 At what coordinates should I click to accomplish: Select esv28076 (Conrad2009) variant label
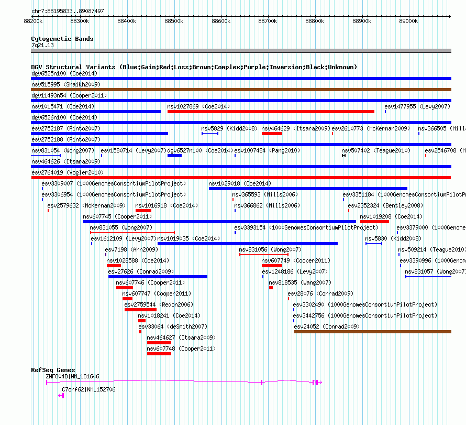[320, 293]
